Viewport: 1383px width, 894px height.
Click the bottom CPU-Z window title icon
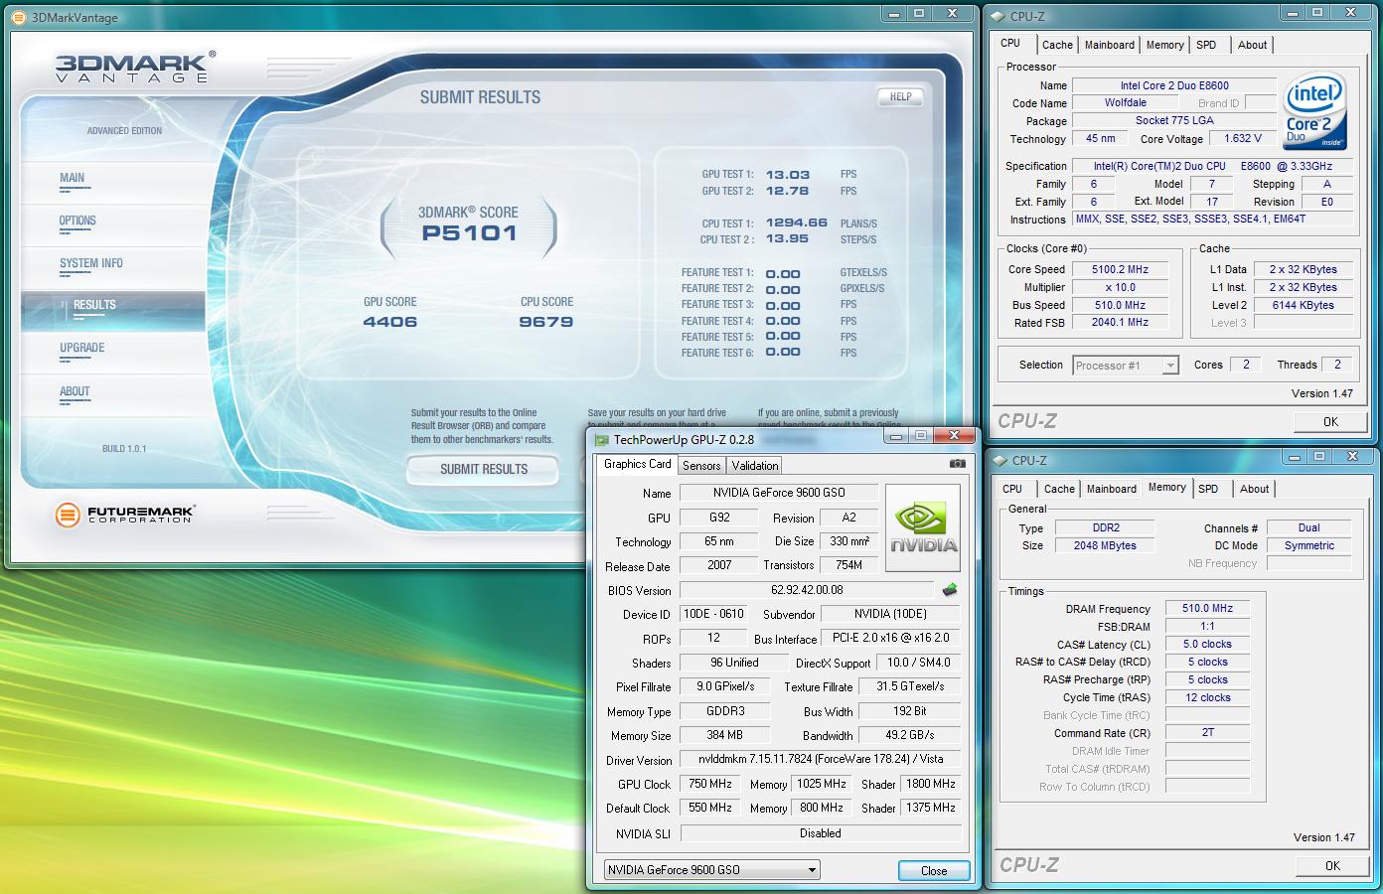(x=999, y=460)
